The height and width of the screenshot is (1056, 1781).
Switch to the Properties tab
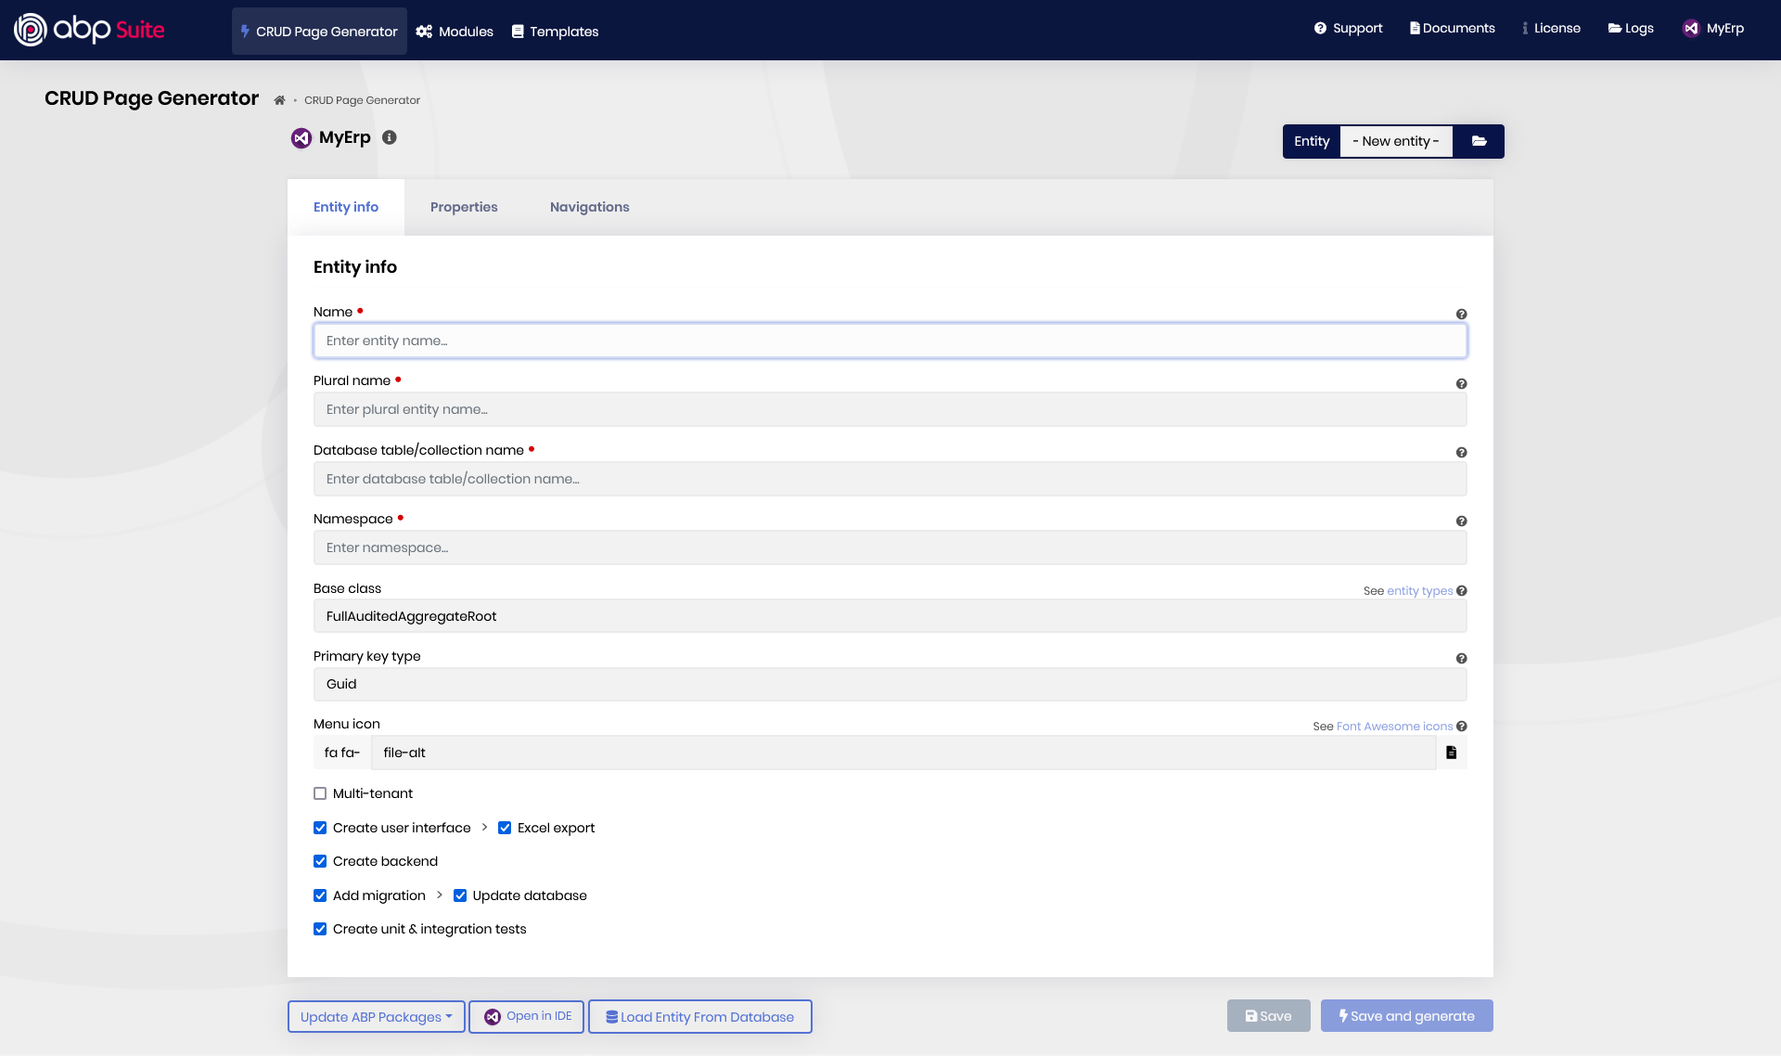click(x=464, y=207)
